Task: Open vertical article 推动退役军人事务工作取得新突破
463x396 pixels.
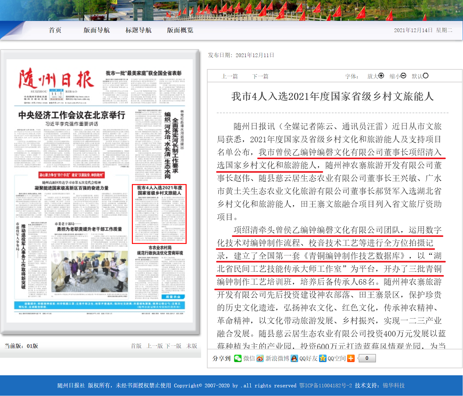Action: (24, 257)
